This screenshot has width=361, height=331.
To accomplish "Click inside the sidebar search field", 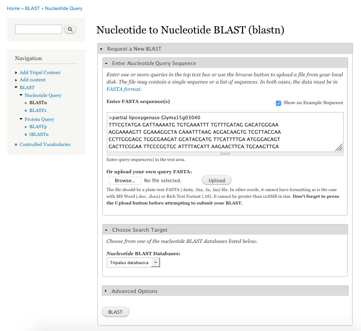I will [39, 29].
